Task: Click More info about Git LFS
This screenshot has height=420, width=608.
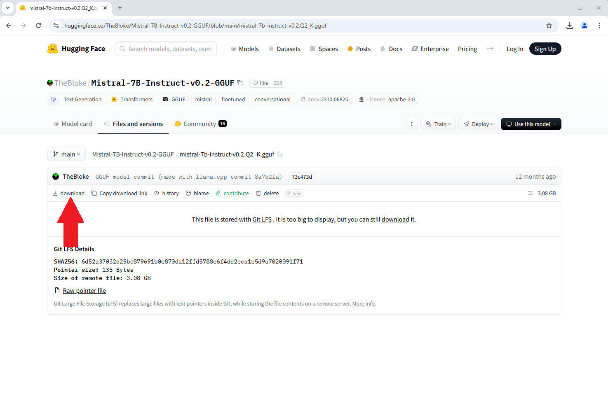Action: click(x=363, y=304)
